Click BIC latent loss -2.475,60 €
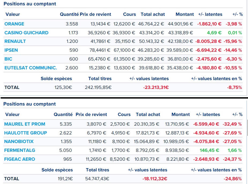Viewport: 248px width, 184px height. click(209, 59)
